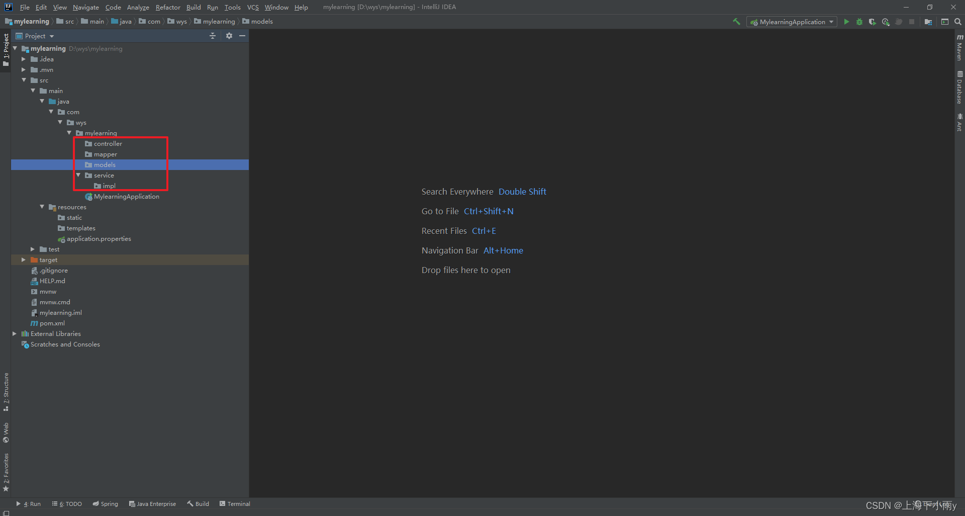
Task: Expand the .mvn folder arrow
Action: pyautogui.click(x=24, y=69)
